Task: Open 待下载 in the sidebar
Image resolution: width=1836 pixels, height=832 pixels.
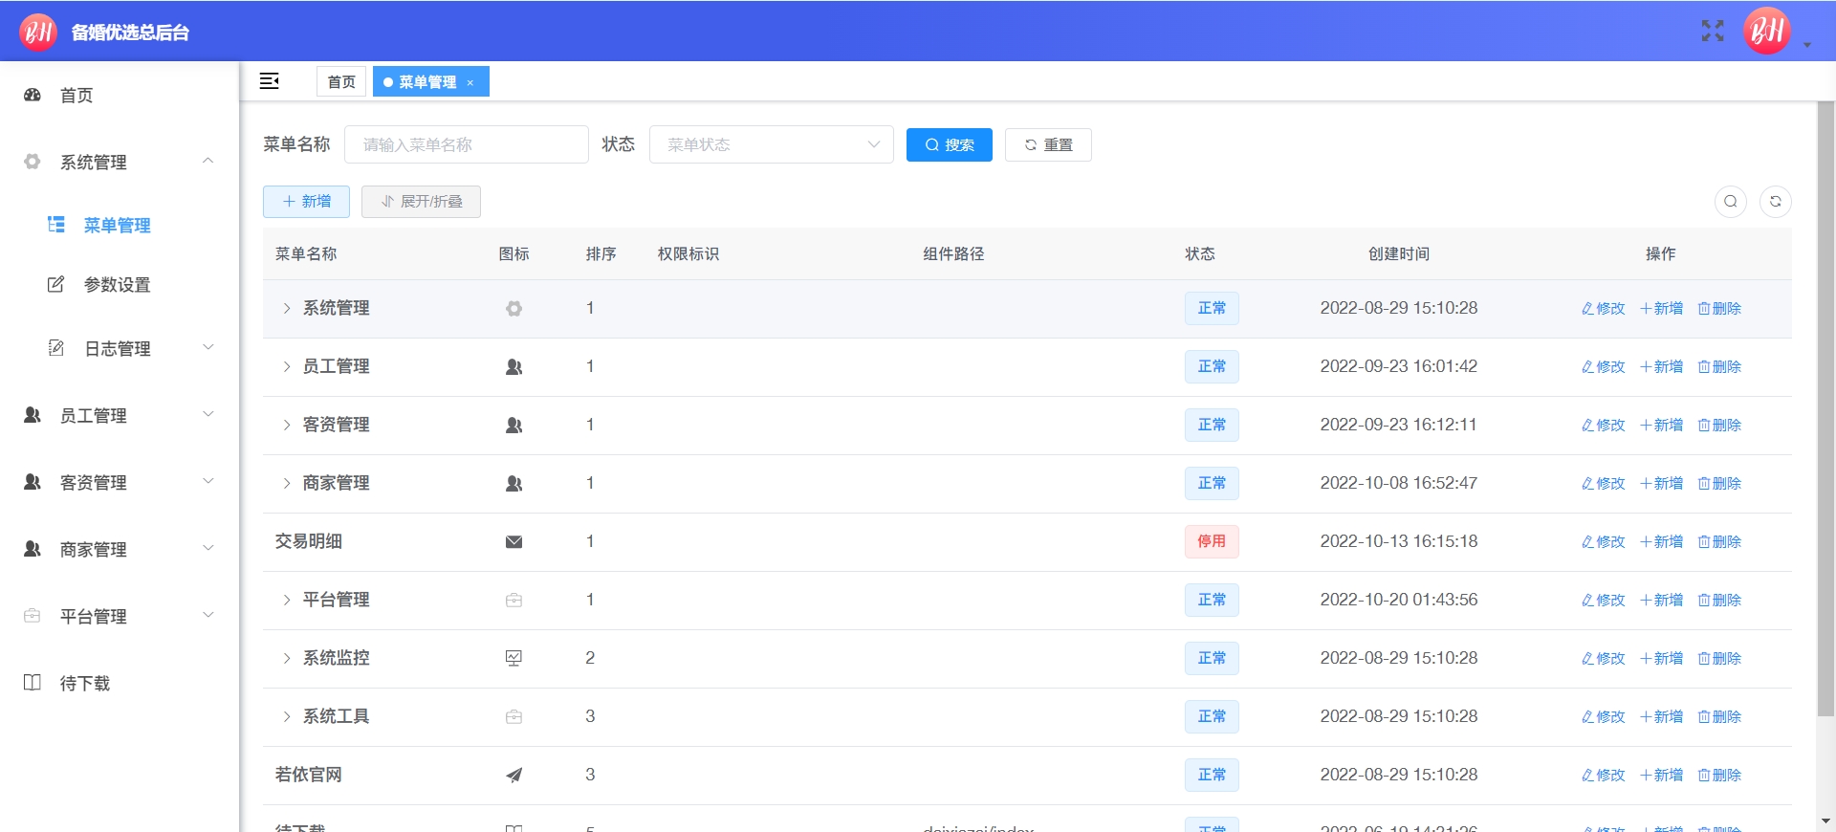Action: tap(120, 683)
